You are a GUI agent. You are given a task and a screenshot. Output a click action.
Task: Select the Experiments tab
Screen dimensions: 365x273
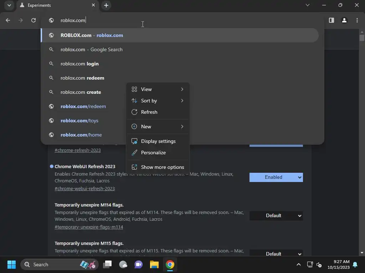[x=57, y=5]
